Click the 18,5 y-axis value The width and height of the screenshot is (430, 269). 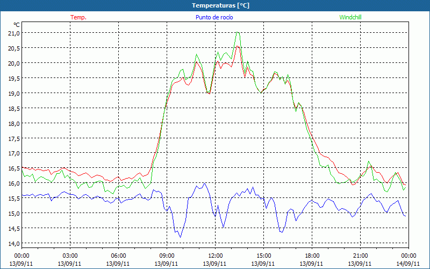coord(14,109)
